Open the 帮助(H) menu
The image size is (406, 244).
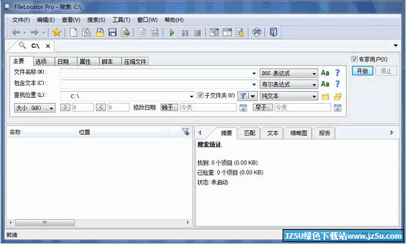[x=174, y=20]
